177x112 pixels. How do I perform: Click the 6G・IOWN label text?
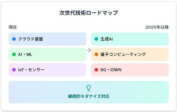(111, 70)
